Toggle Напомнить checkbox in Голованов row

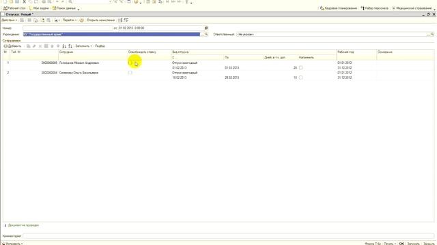pyautogui.click(x=300, y=68)
